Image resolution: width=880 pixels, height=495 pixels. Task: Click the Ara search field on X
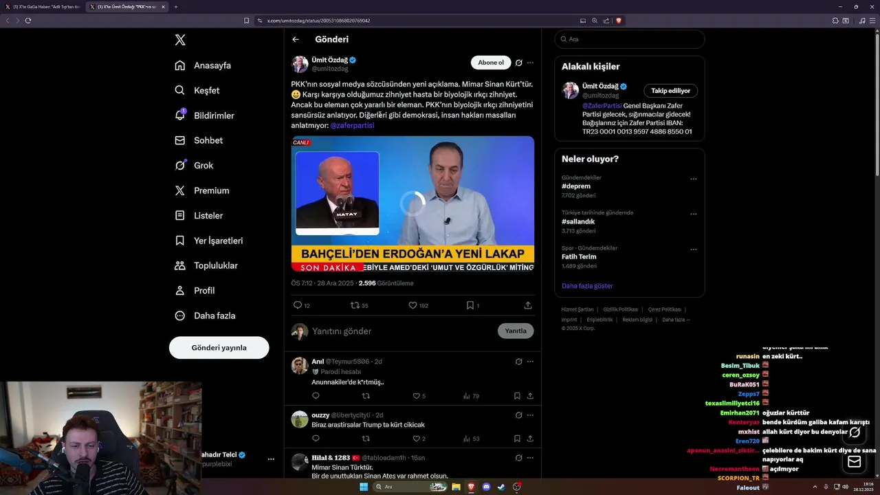click(x=630, y=39)
